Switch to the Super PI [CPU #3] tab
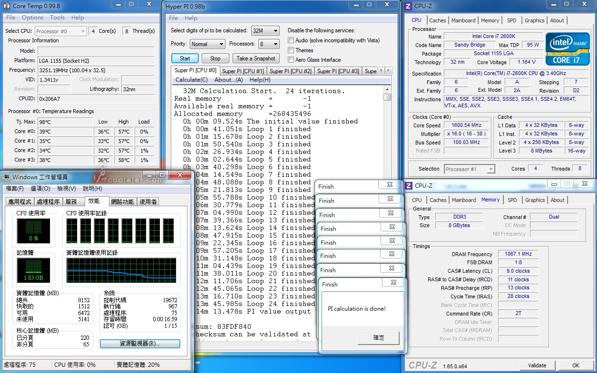Screen dimensions: 597x373 (x=338, y=71)
